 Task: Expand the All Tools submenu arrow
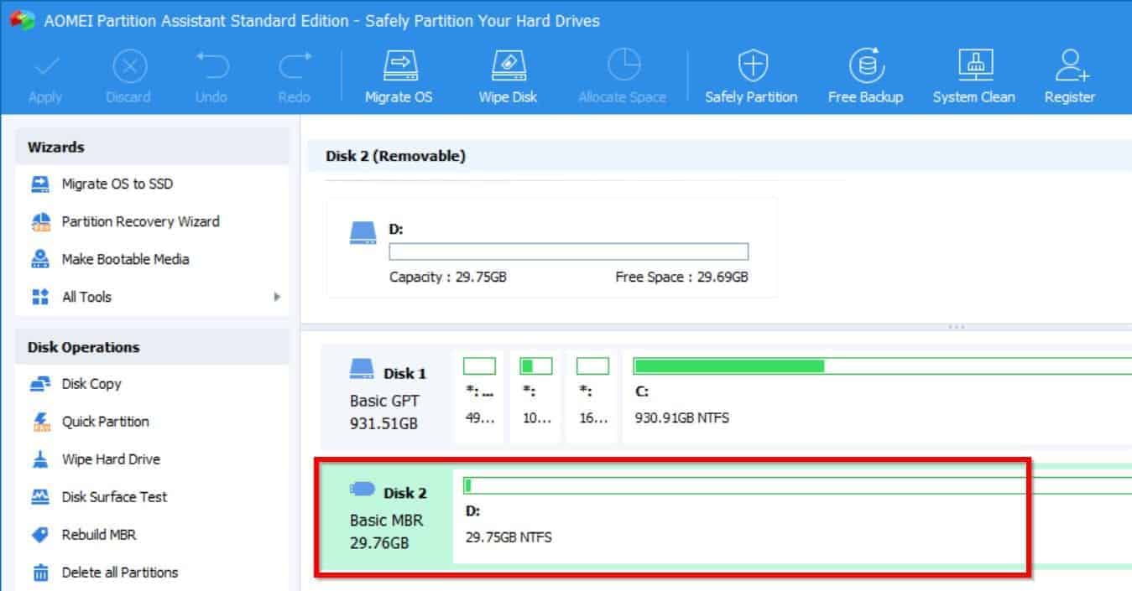(x=277, y=297)
